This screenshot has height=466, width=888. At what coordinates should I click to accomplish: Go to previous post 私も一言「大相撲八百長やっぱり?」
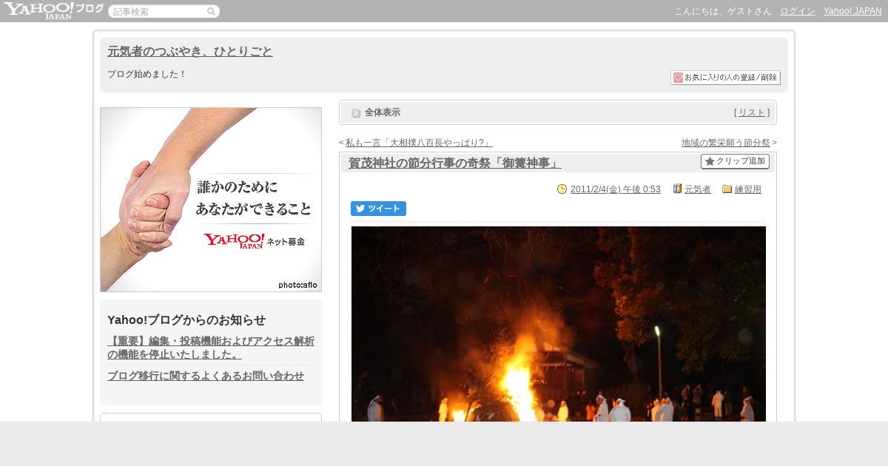click(x=419, y=143)
